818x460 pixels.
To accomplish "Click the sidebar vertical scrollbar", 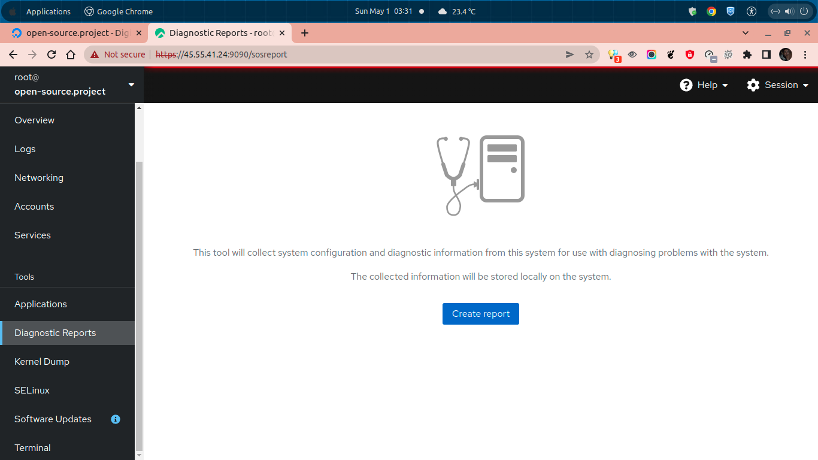I will 140,305.
